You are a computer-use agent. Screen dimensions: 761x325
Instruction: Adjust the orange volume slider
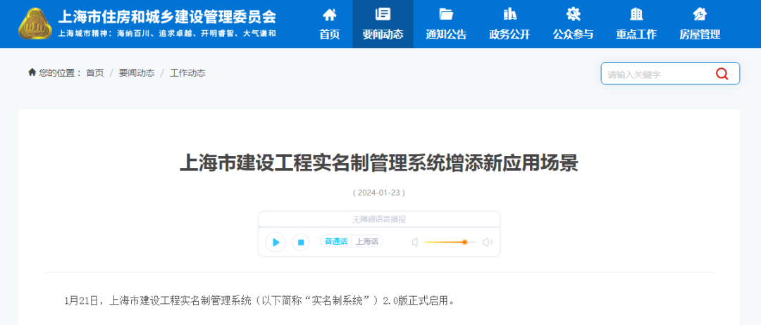pos(464,242)
